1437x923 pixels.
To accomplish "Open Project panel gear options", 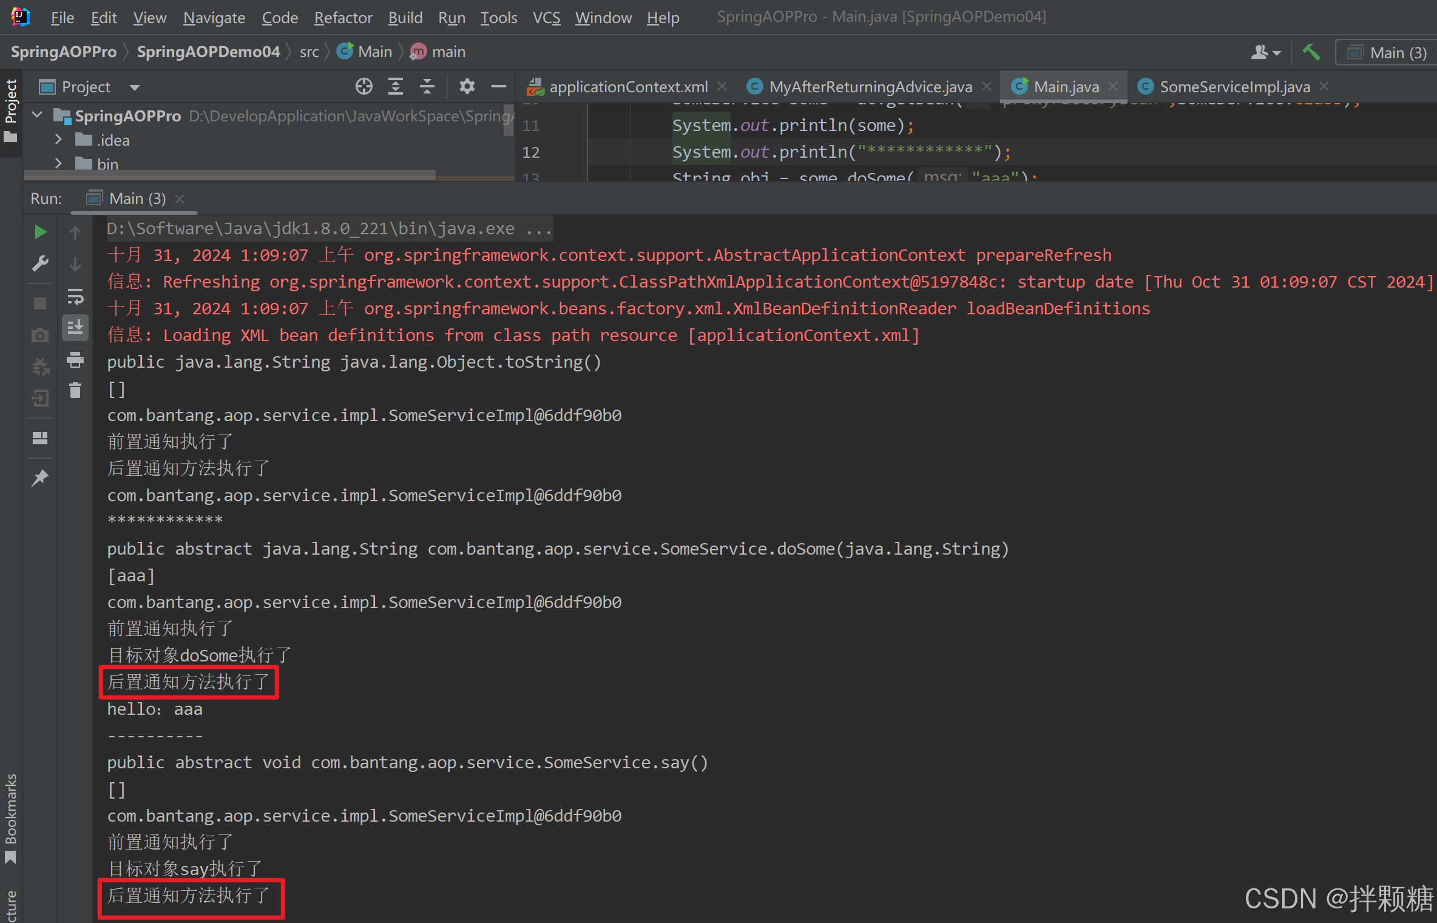I will point(467,87).
